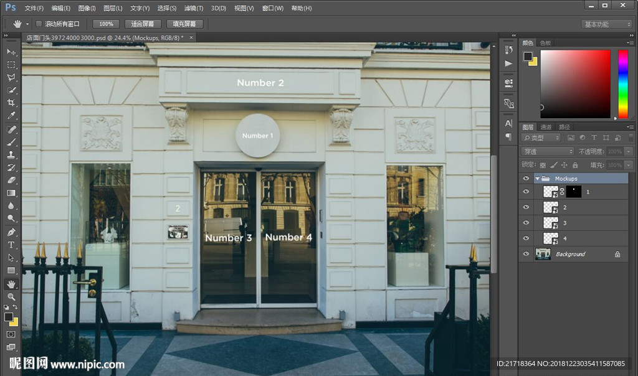This screenshot has width=638, height=376.
Task: Click the 适合屏幕 button
Action: [x=143, y=24]
